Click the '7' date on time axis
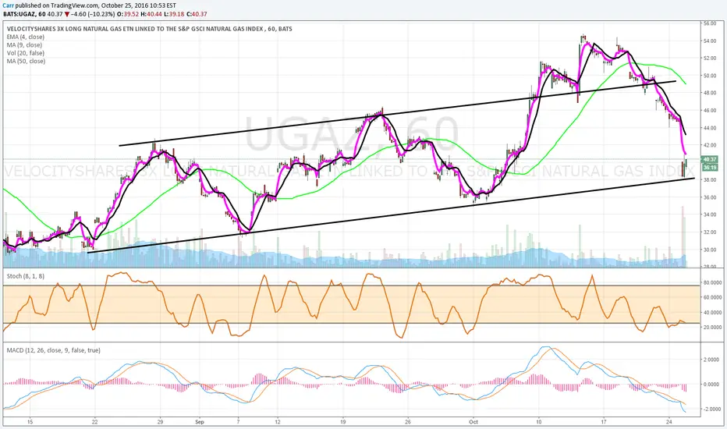This screenshot has height=429, width=727. (239, 421)
